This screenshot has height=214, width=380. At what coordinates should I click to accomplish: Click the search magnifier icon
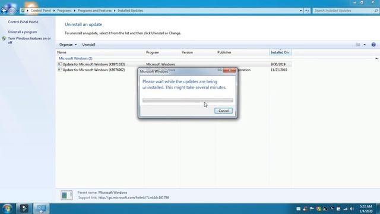pyautogui.click(x=376, y=11)
